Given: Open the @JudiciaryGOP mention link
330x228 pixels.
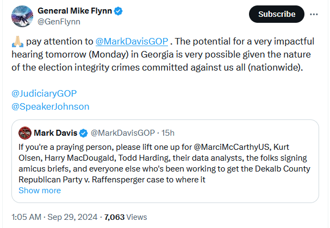Looking at the screenshot, I should pos(44,93).
